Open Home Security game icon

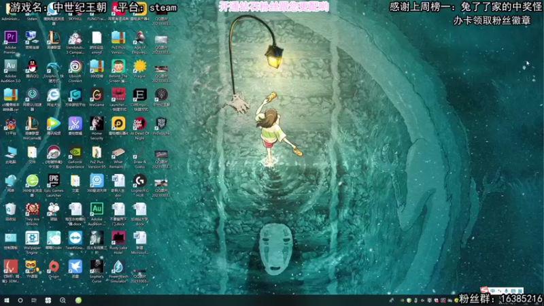point(97,124)
